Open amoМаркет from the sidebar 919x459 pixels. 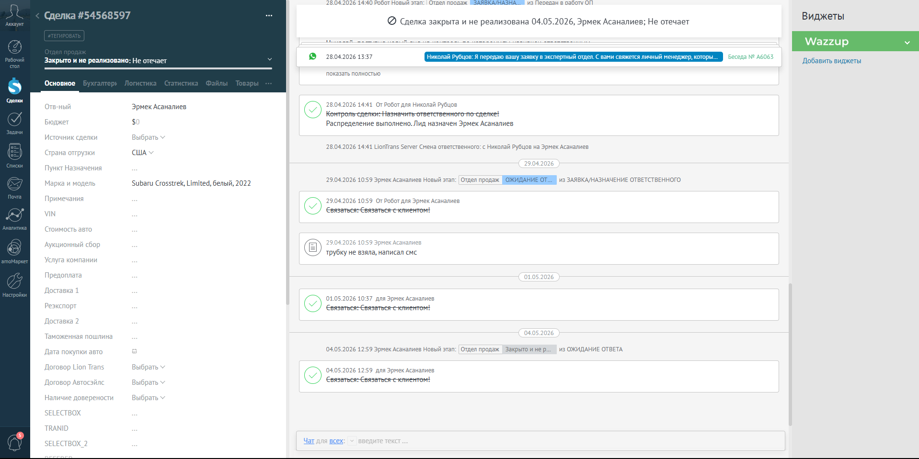point(14,251)
